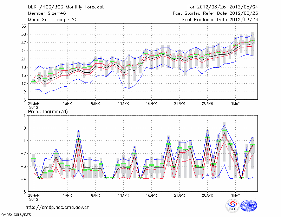
Task: Click 1APR on the temperature chart axis
Action: click(67, 104)
